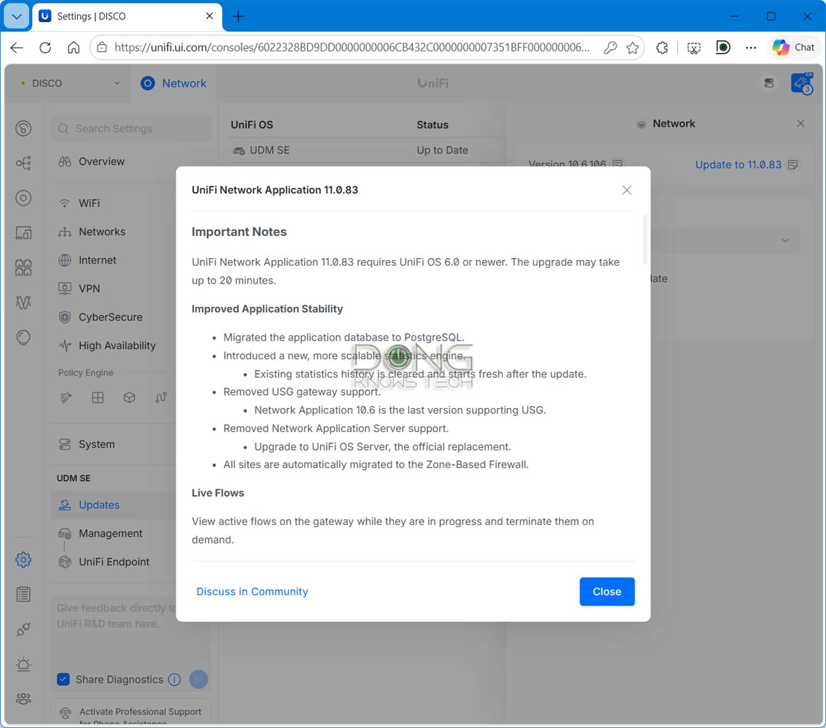The height and width of the screenshot is (728, 826).
Task: Click the browser address bar URL
Action: point(352,47)
